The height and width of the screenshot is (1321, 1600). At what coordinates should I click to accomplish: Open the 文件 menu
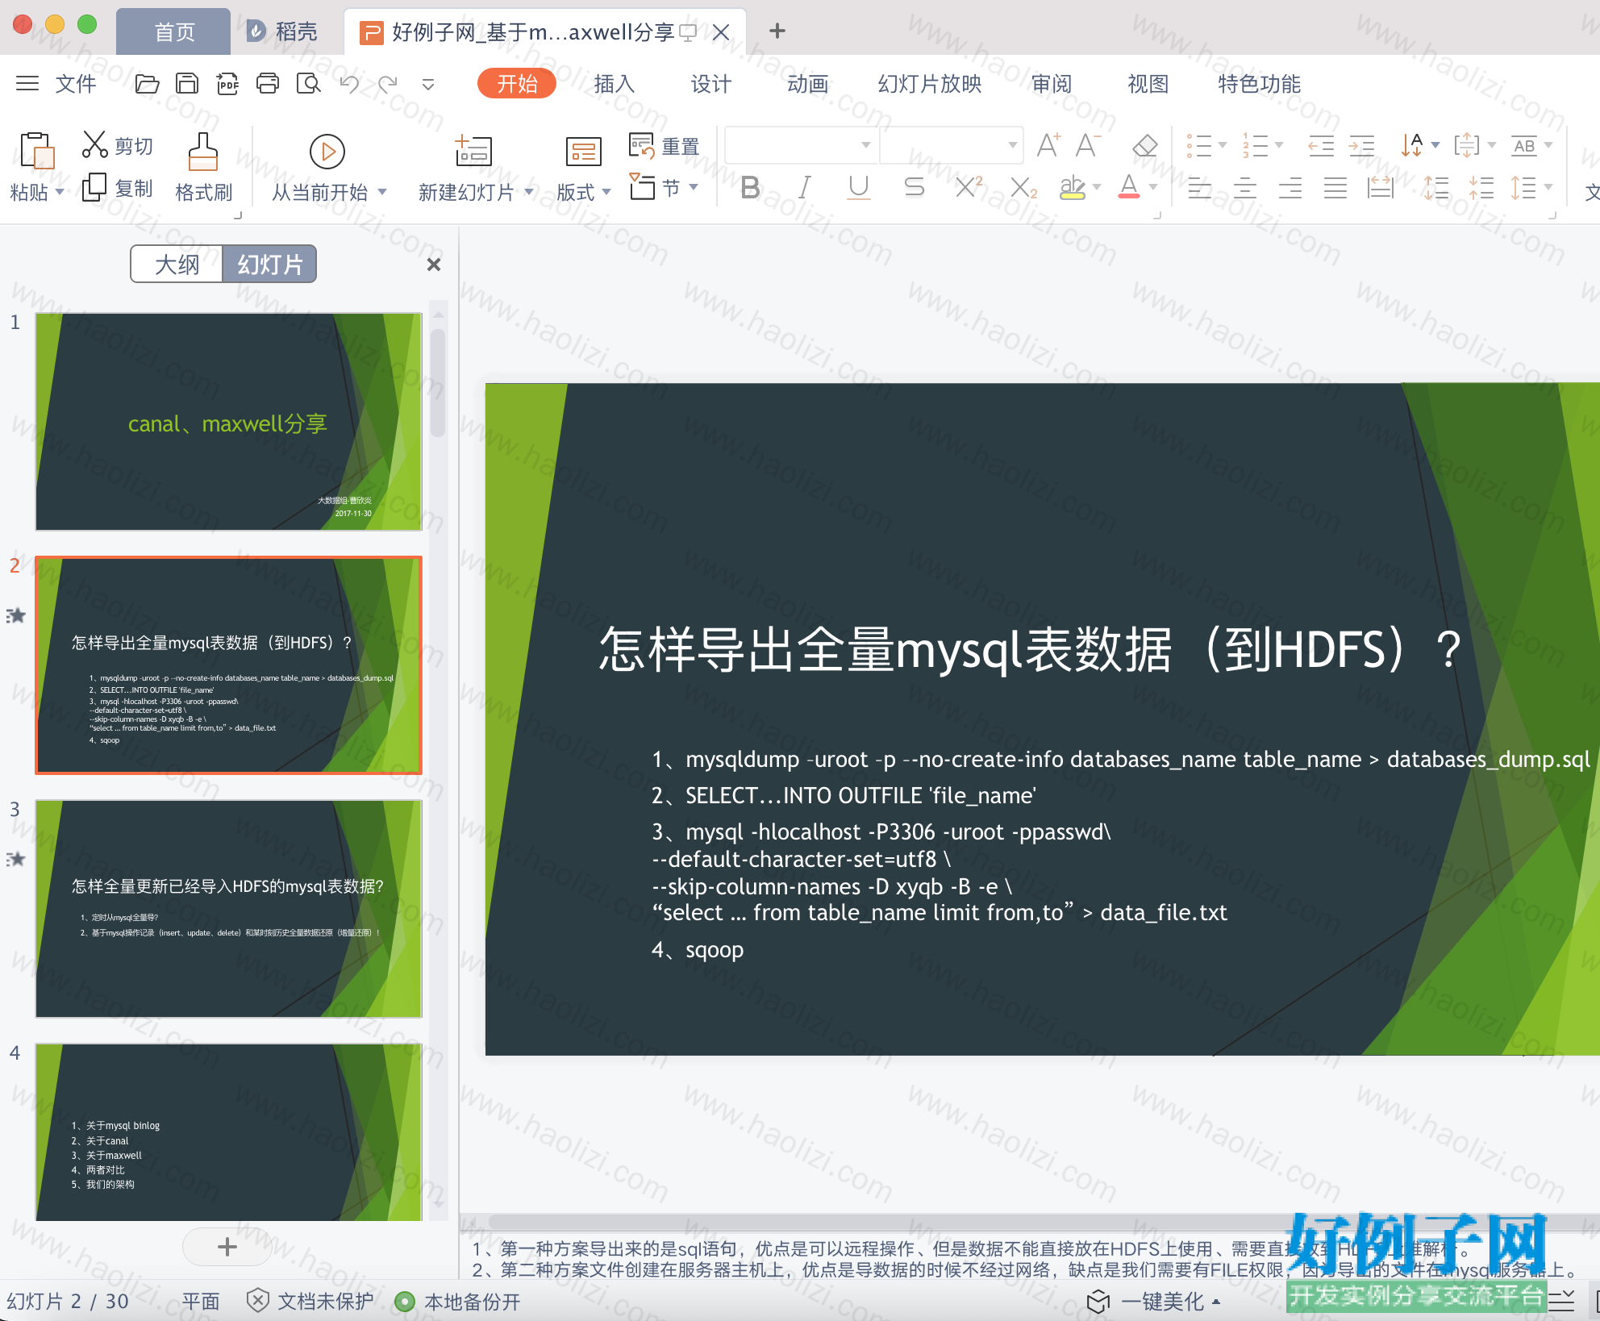point(76,83)
